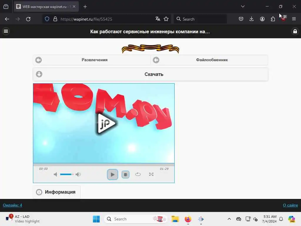The width and height of the screenshot is (301, 226).
Task: Open the extensions menu
Action: click(273, 19)
